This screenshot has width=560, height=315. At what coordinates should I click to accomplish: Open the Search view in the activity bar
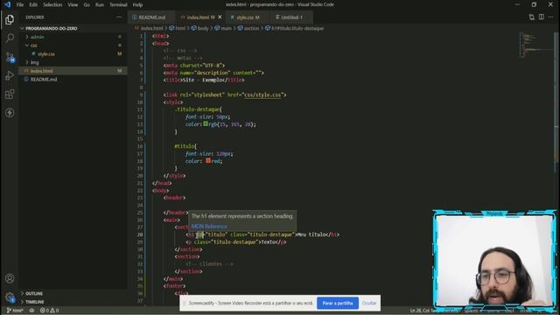(x=10, y=38)
